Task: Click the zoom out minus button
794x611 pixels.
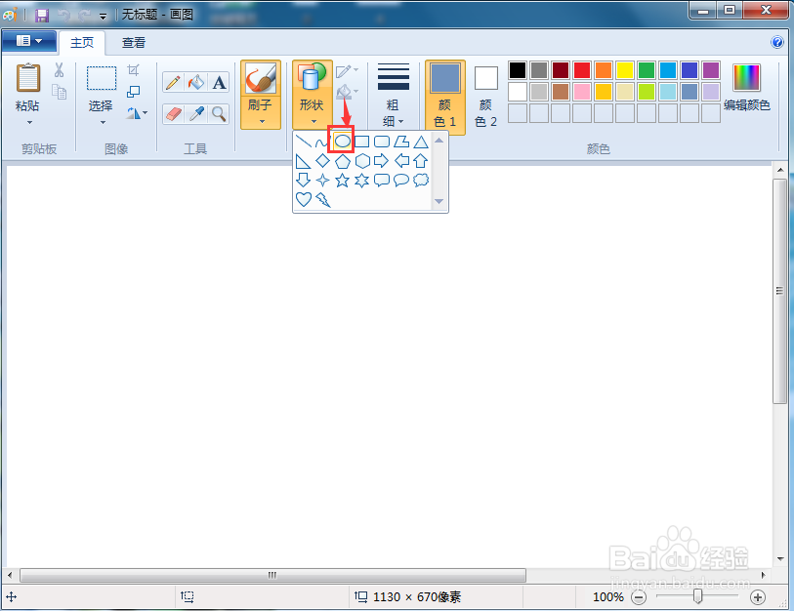Action: pyautogui.click(x=639, y=597)
